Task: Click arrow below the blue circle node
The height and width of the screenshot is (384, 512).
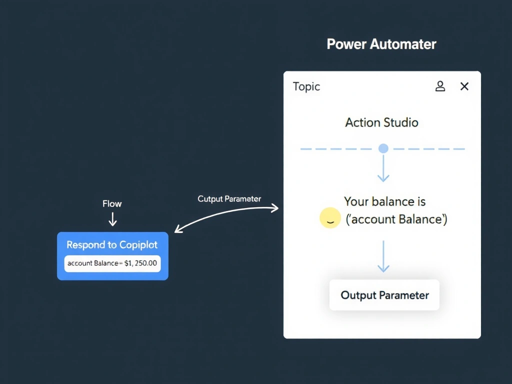Action: [x=383, y=168]
